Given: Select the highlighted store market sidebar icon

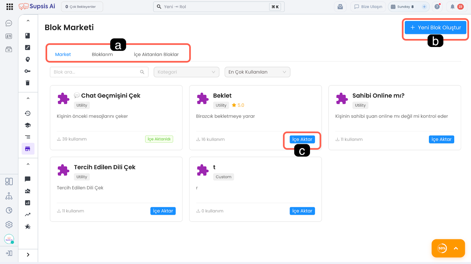Looking at the screenshot, I should [x=28, y=149].
